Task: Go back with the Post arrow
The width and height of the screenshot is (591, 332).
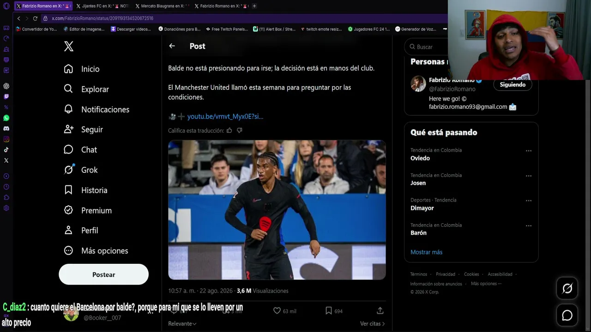Action: 172,46
